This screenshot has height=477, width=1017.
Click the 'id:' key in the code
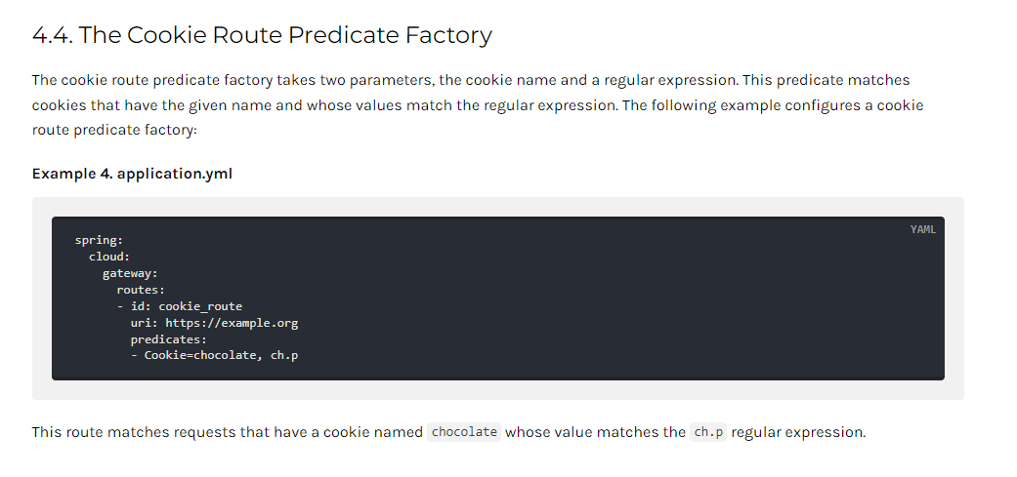[141, 306]
